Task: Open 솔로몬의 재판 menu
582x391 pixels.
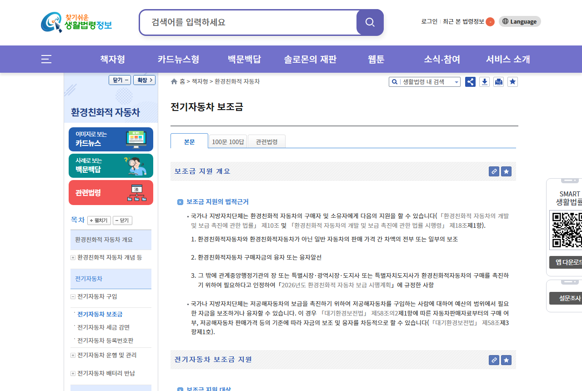Action: point(310,59)
